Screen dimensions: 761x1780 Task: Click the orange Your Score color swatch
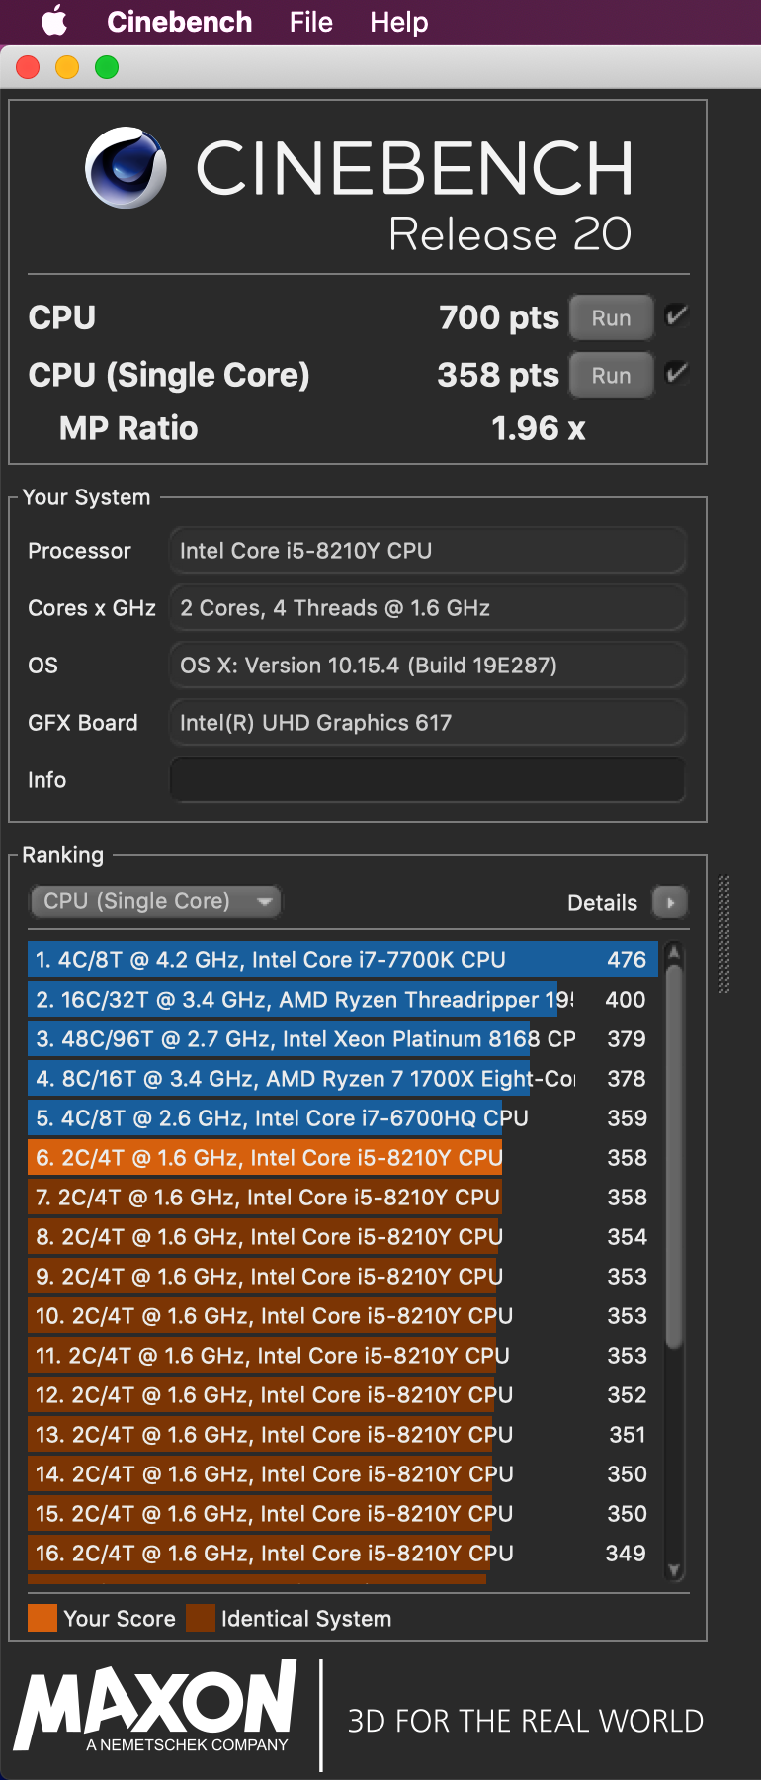click(42, 1618)
